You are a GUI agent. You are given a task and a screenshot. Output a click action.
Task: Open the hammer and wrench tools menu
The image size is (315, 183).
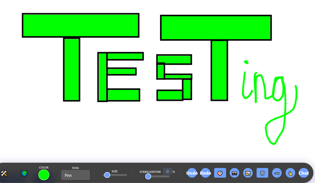coord(4,173)
